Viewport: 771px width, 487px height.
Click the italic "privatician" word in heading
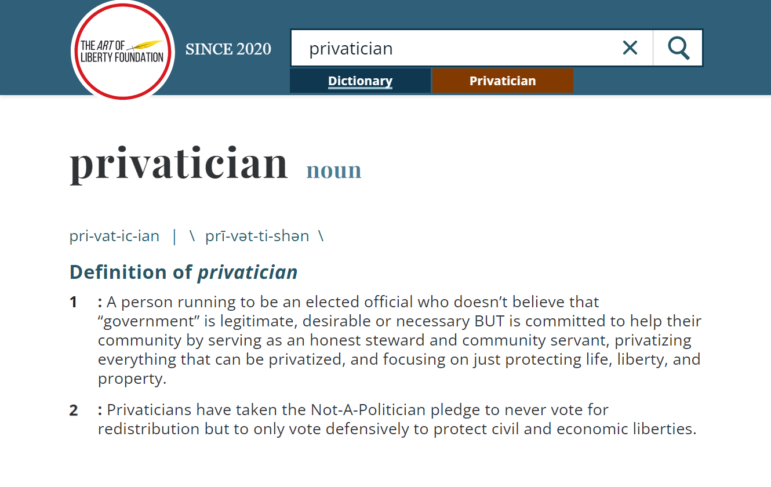tap(248, 272)
